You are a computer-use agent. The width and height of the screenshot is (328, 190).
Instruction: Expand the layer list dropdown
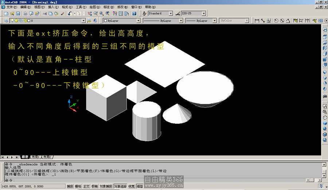pyautogui.click(x=83, y=21)
